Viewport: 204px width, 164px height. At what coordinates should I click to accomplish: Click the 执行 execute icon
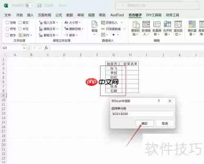click(x=20, y=35)
